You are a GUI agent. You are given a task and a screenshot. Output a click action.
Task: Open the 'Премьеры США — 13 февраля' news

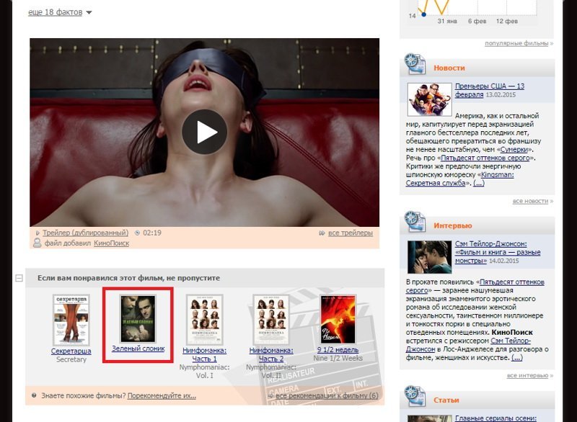(489, 90)
